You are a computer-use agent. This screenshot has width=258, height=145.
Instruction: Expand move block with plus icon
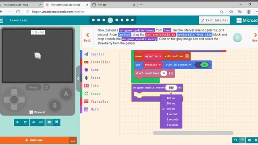point(187,56)
